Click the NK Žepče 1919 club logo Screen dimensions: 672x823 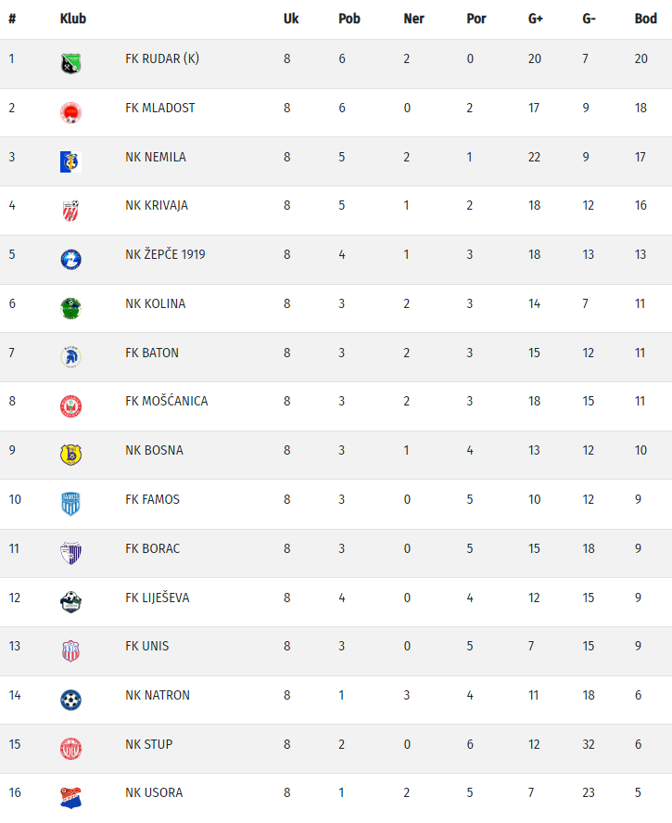click(70, 260)
